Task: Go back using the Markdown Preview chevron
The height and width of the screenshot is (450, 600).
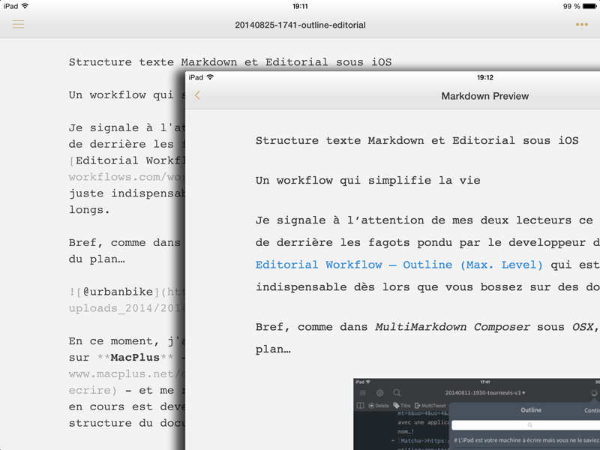Action: coord(197,96)
